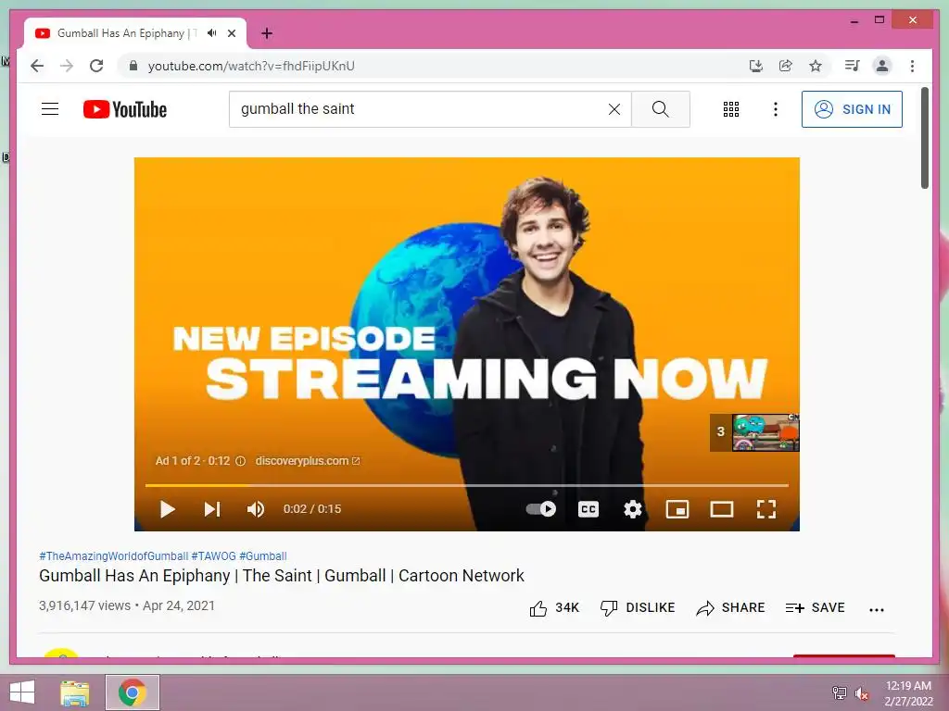Viewport: 949px width, 711px height.
Task: Click the SHARE button
Action: tap(730, 608)
